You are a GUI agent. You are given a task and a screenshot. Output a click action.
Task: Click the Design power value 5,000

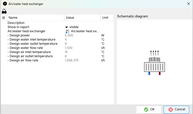69,35
